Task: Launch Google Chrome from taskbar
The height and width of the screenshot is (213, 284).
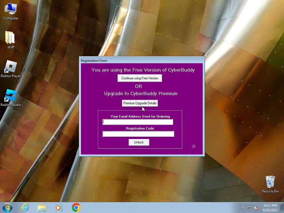Action: coord(76,207)
